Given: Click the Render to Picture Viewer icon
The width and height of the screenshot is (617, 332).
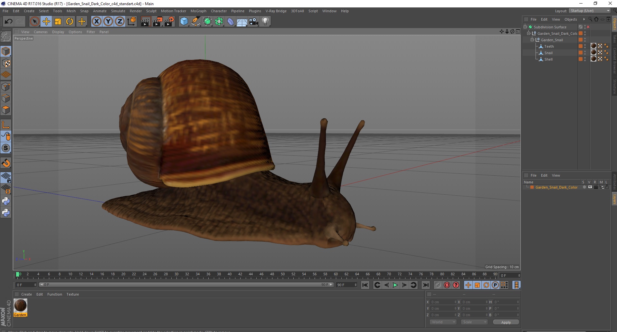Looking at the screenshot, I should 157,22.
